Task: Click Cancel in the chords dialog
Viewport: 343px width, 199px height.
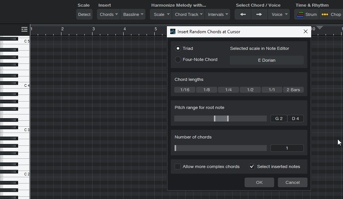Action: pyautogui.click(x=292, y=182)
